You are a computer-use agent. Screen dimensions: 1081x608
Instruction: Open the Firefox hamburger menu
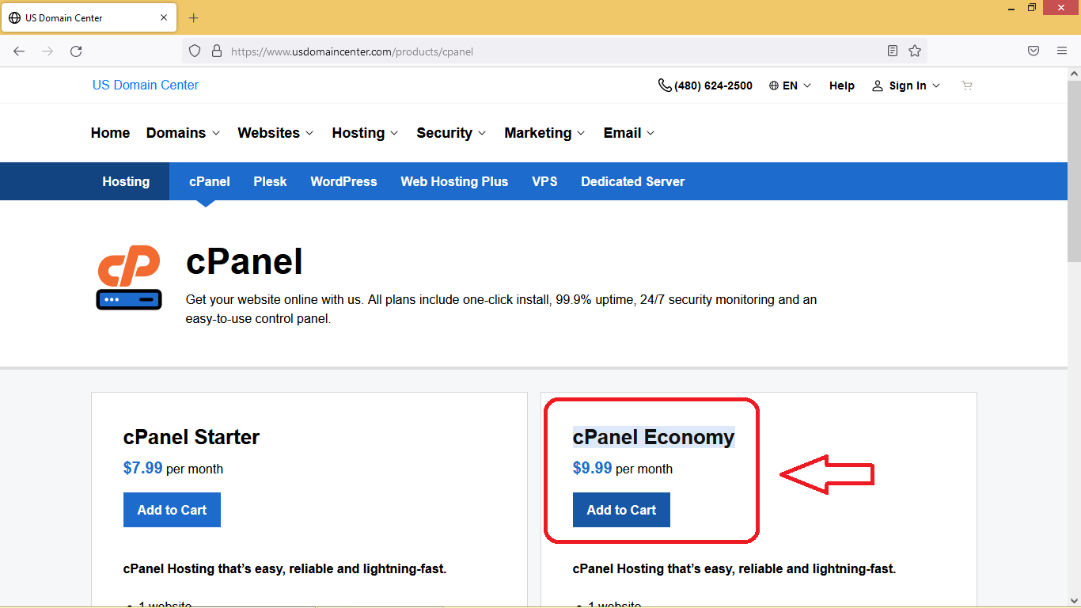(x=1062, y=51)
